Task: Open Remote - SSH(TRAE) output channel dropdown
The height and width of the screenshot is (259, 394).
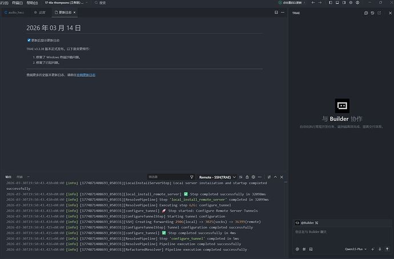Action: point(218,177)
